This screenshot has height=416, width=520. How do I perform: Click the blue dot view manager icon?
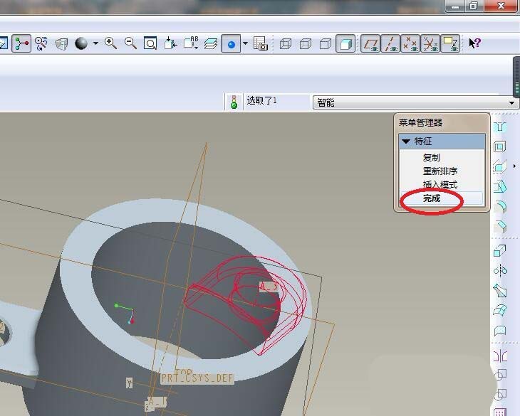coord(231,43)
